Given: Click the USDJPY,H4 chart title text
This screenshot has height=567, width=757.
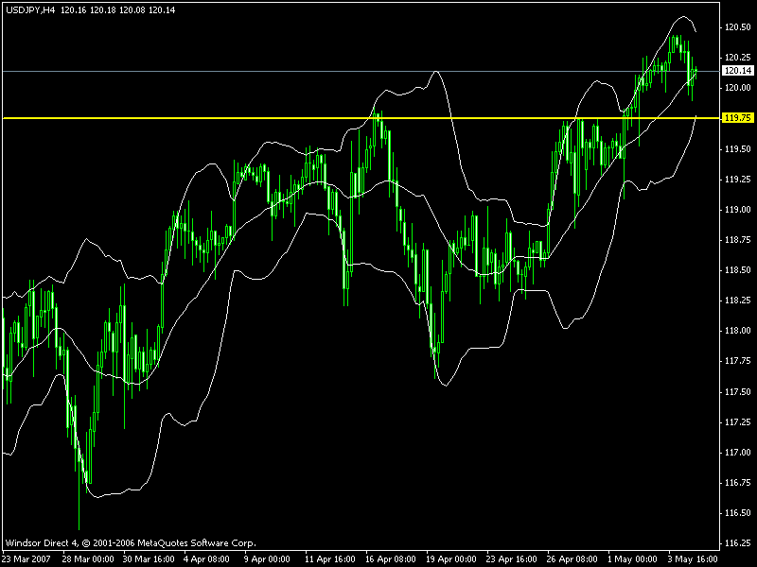Looking at the screenshot, I should 30,10.
